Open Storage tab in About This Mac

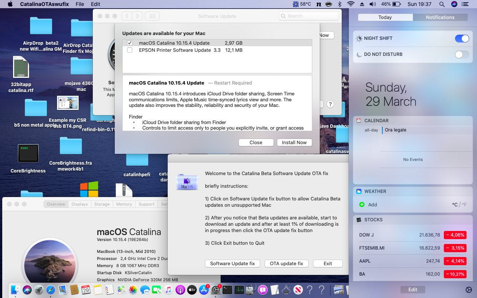(102, 204)
